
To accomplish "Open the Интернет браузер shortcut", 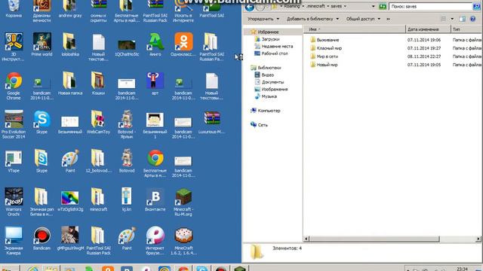I will pos(155,241).
